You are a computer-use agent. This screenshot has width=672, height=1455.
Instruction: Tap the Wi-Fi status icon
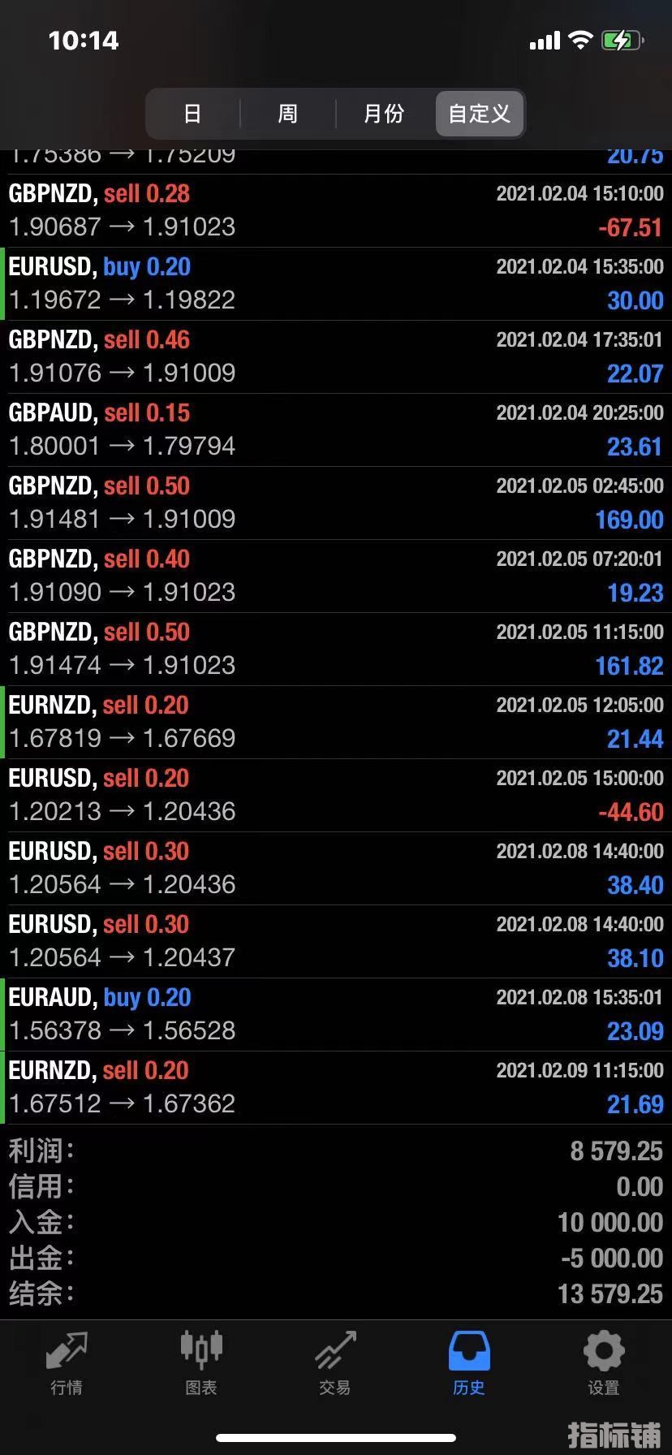click(580, 40)
